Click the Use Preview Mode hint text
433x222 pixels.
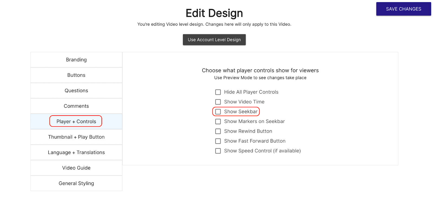[x=260, y=78]
